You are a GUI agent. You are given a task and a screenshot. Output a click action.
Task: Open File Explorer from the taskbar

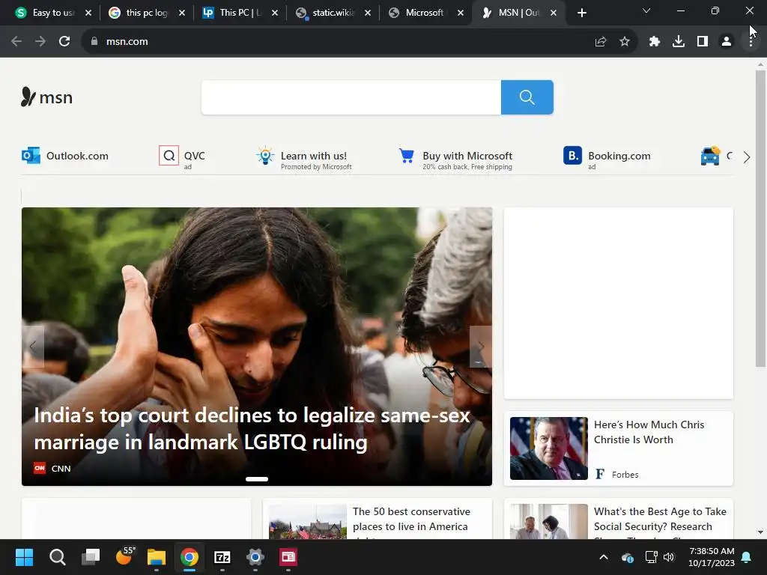coord(157,557)
